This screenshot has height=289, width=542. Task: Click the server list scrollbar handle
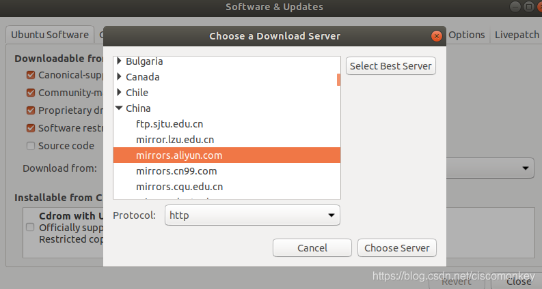[x=339, y=80]
